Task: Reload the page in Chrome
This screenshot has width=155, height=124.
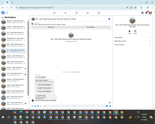Action: click(11, 7)
